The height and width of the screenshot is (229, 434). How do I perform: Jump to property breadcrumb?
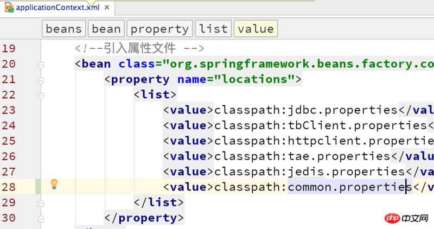click(159, 29)
